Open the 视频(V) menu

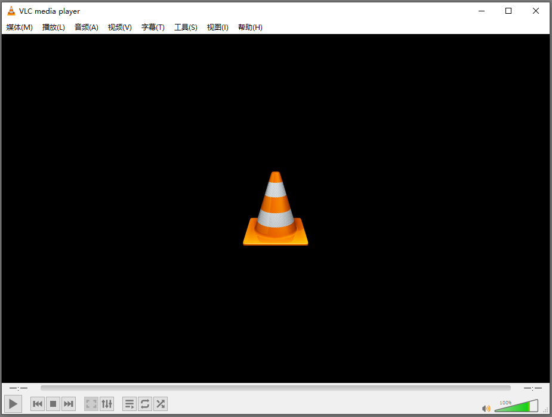[120, 27]
